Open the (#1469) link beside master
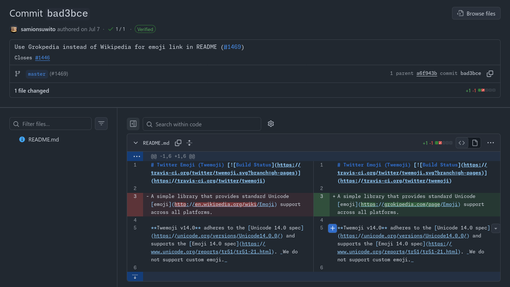The width and height of the screenshot is (510, 287). pyautogui.click(x=59, y=74)
